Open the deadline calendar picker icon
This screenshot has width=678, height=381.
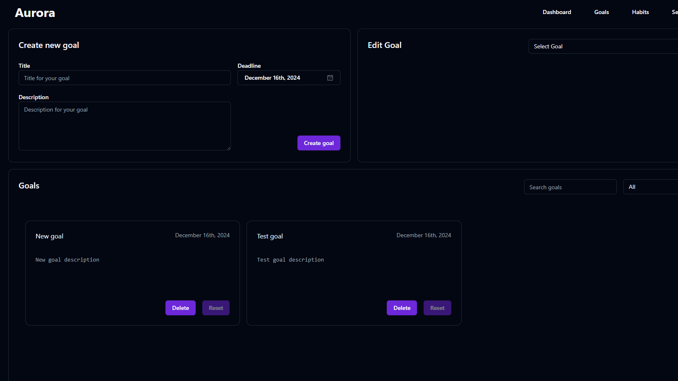(x=330, y=77)
